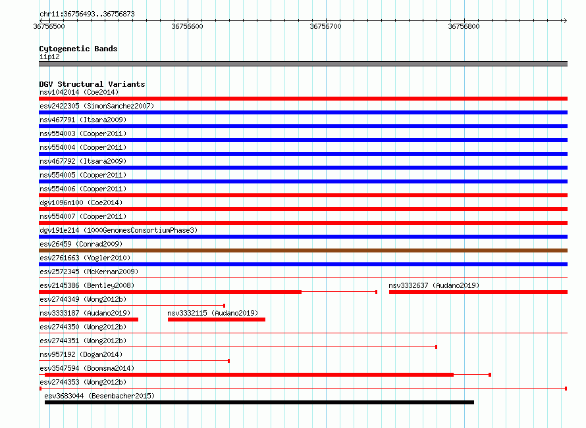586x428 pixels.
Task: Open variant nsv554007 (Cooper2011) label
Action: [x=83, y=216]
